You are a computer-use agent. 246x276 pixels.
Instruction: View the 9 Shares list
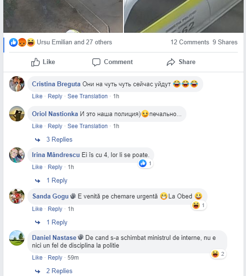[x=225, y=42]
